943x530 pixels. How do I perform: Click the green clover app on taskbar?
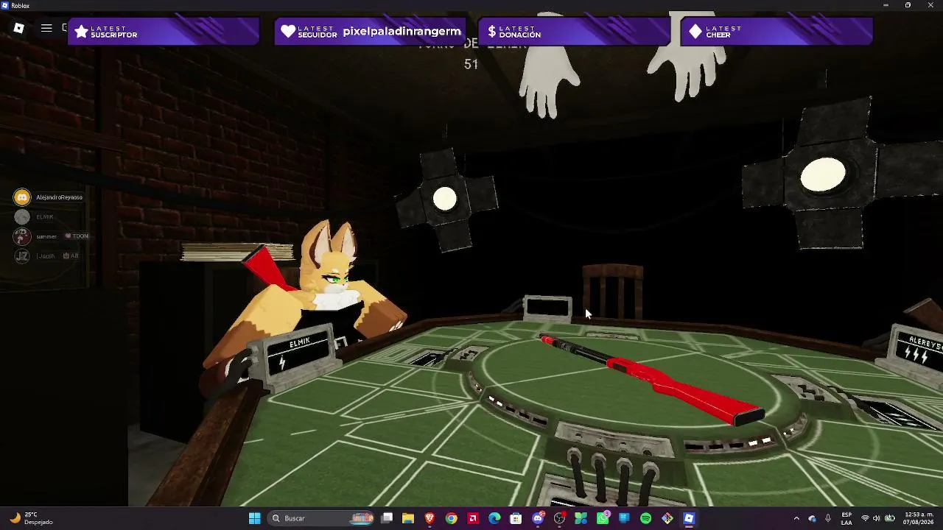coord(581,518)
